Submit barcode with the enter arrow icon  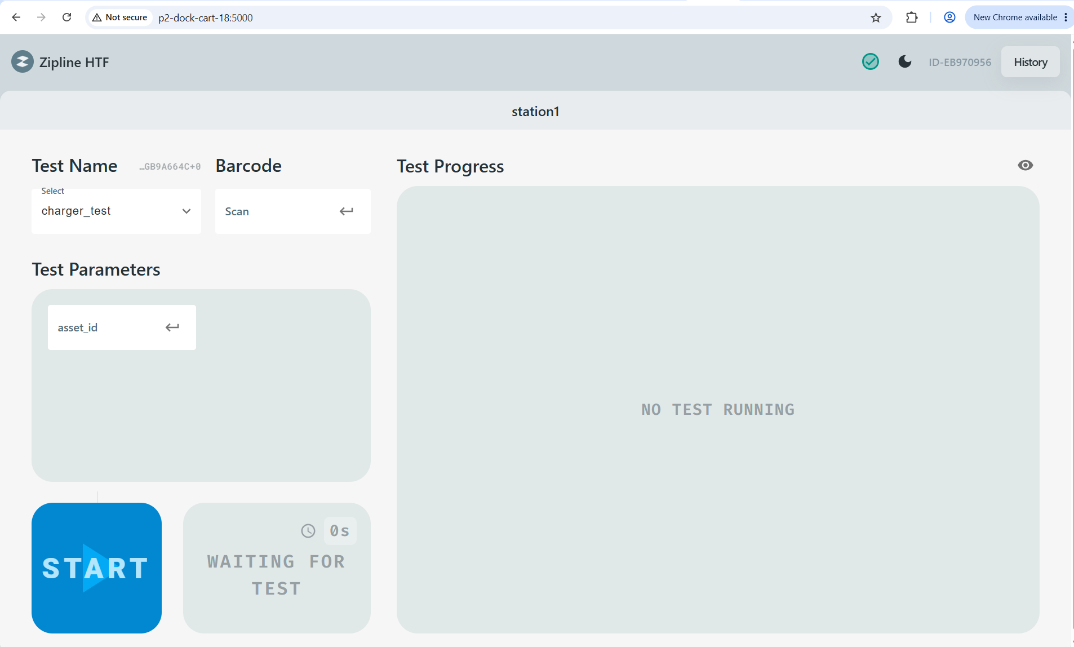pyautogui.click(x=347, y=211)
